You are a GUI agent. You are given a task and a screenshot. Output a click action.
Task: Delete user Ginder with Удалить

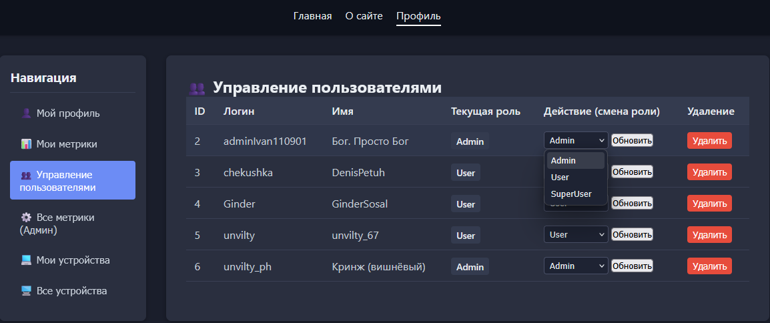click(709, 204)
